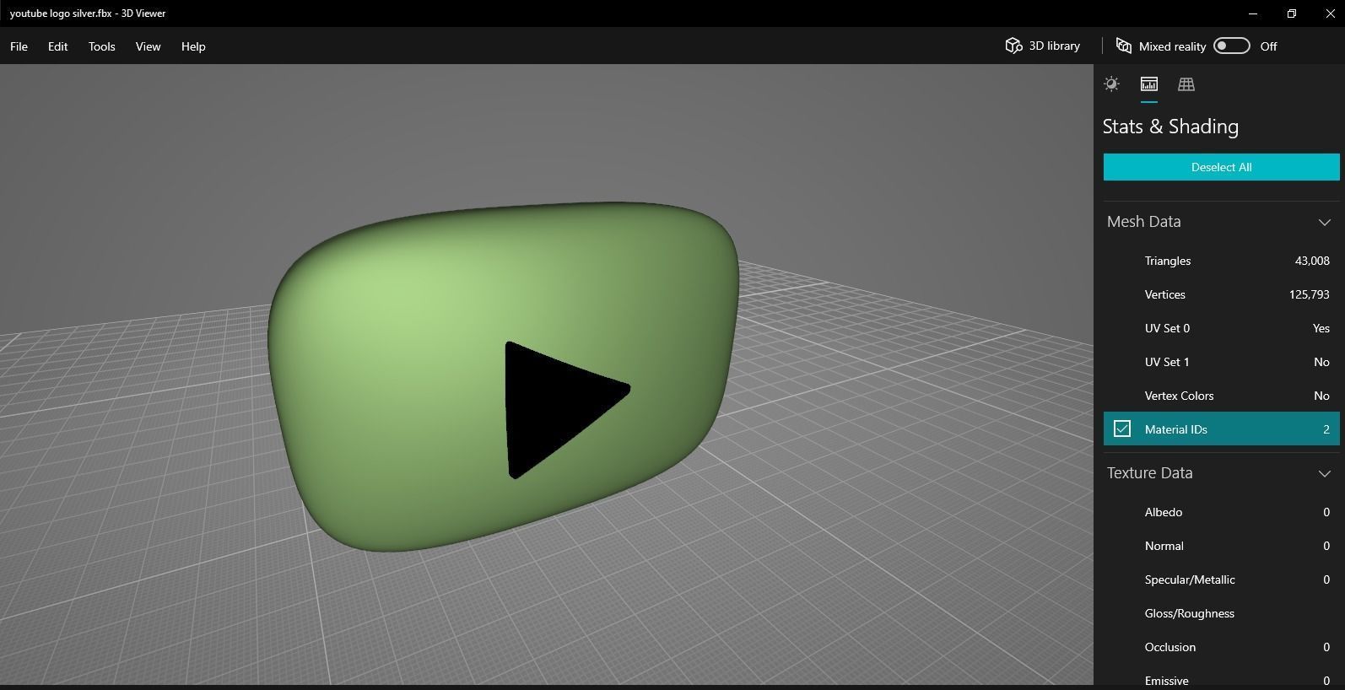This screenshot has height=690, width=1345.
Task: Open the Help menu
Action: pyautogui.click(x=193, y=46)
